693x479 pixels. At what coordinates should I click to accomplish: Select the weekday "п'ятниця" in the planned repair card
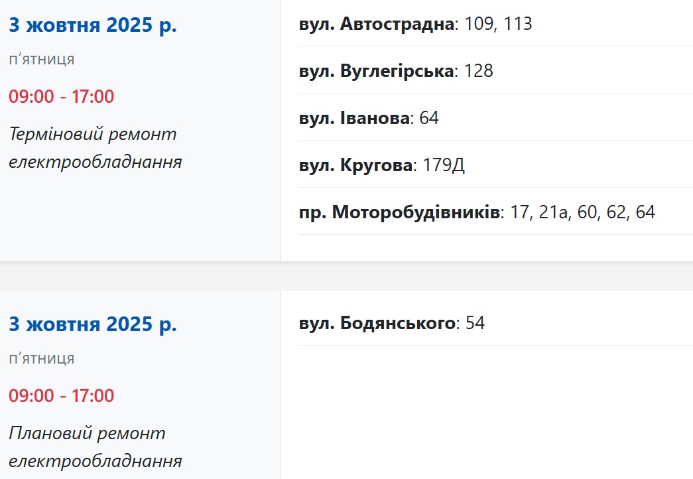(42, 359)
